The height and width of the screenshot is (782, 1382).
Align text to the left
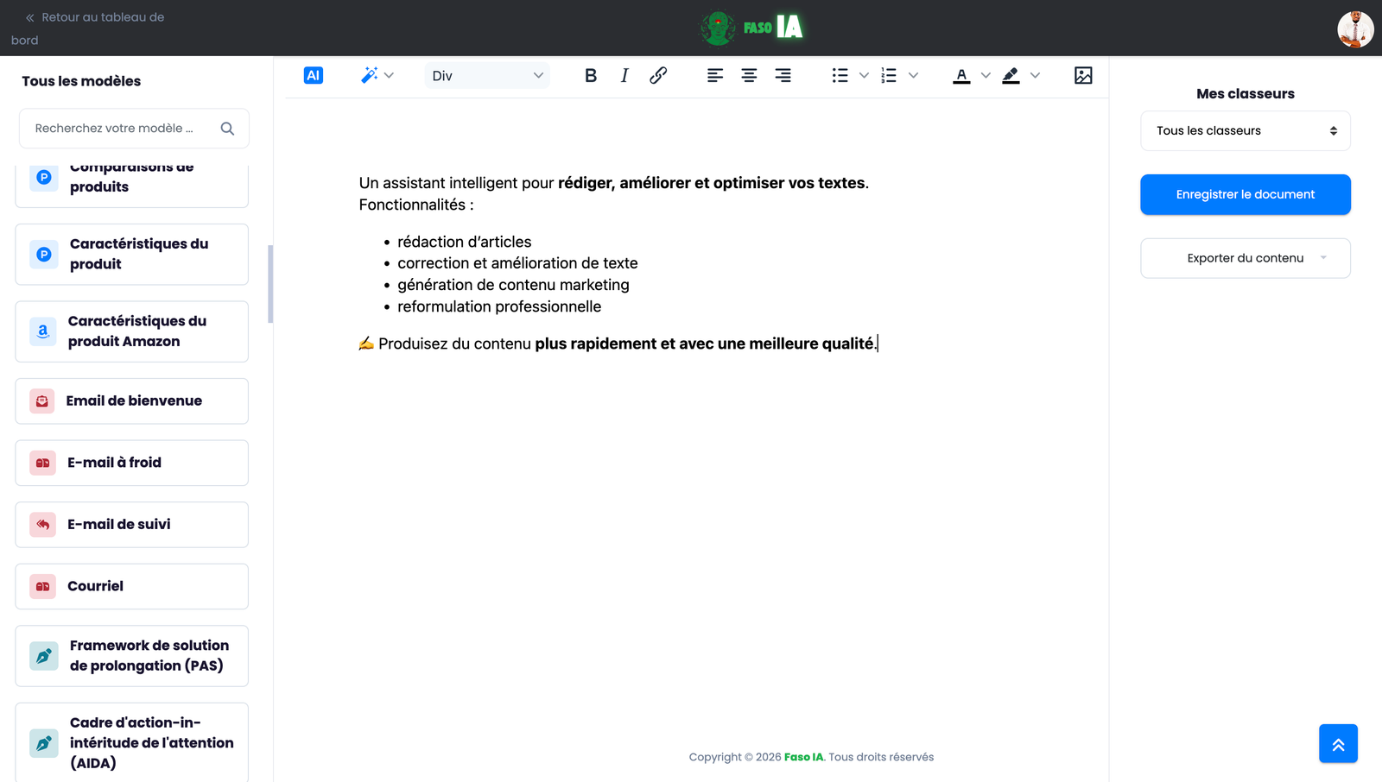coord(715,76)
